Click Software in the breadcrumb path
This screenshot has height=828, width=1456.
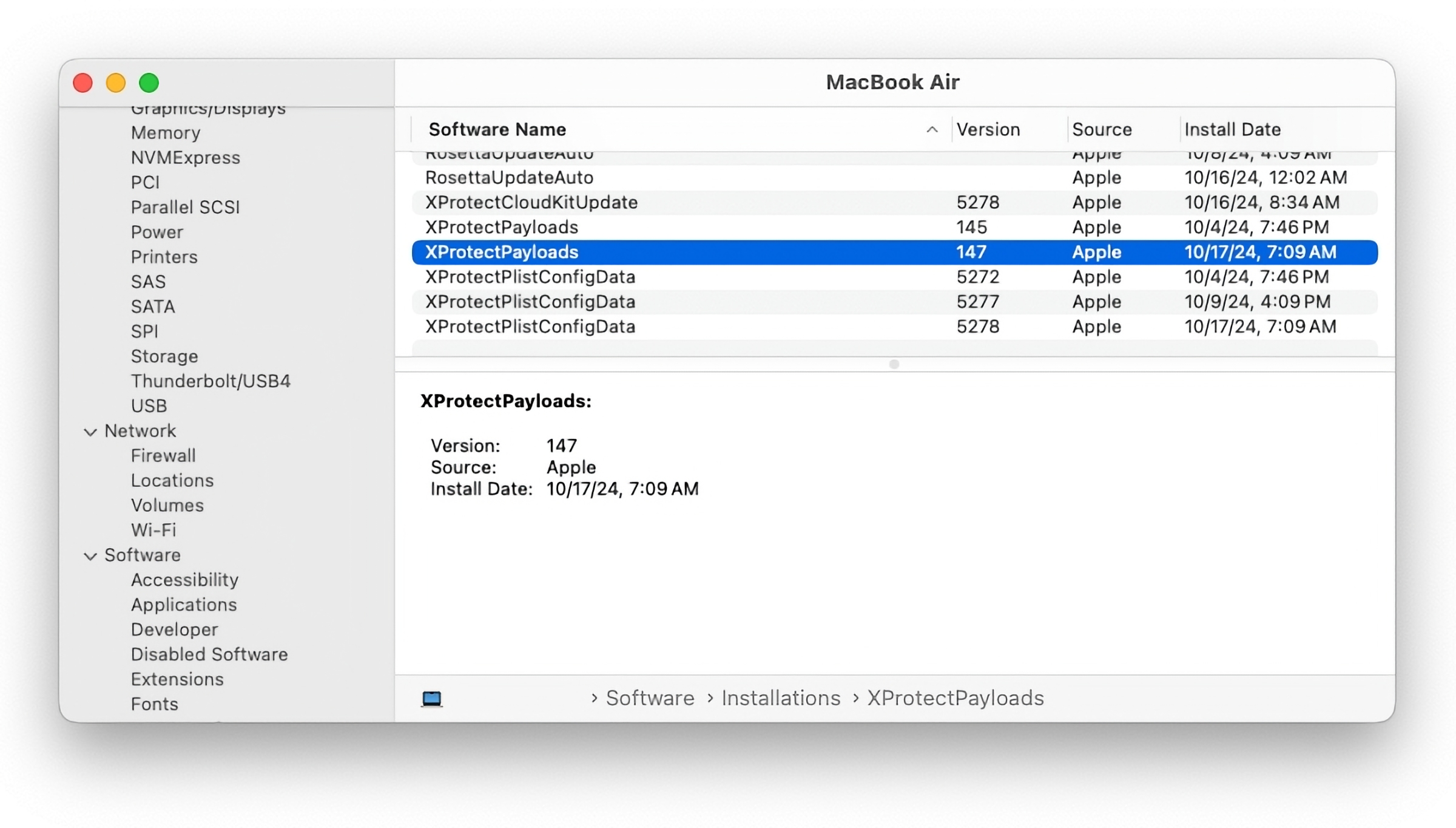tap(650, 697)
